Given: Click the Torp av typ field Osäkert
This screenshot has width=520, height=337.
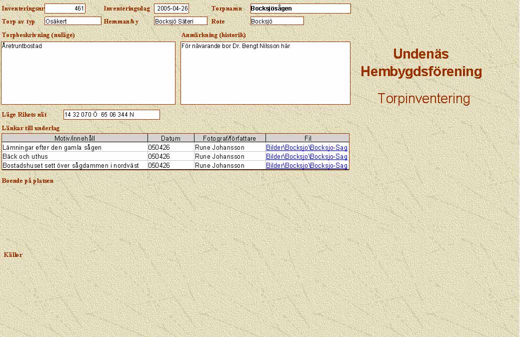Looking at the screenshot, I should coord(72,21).
